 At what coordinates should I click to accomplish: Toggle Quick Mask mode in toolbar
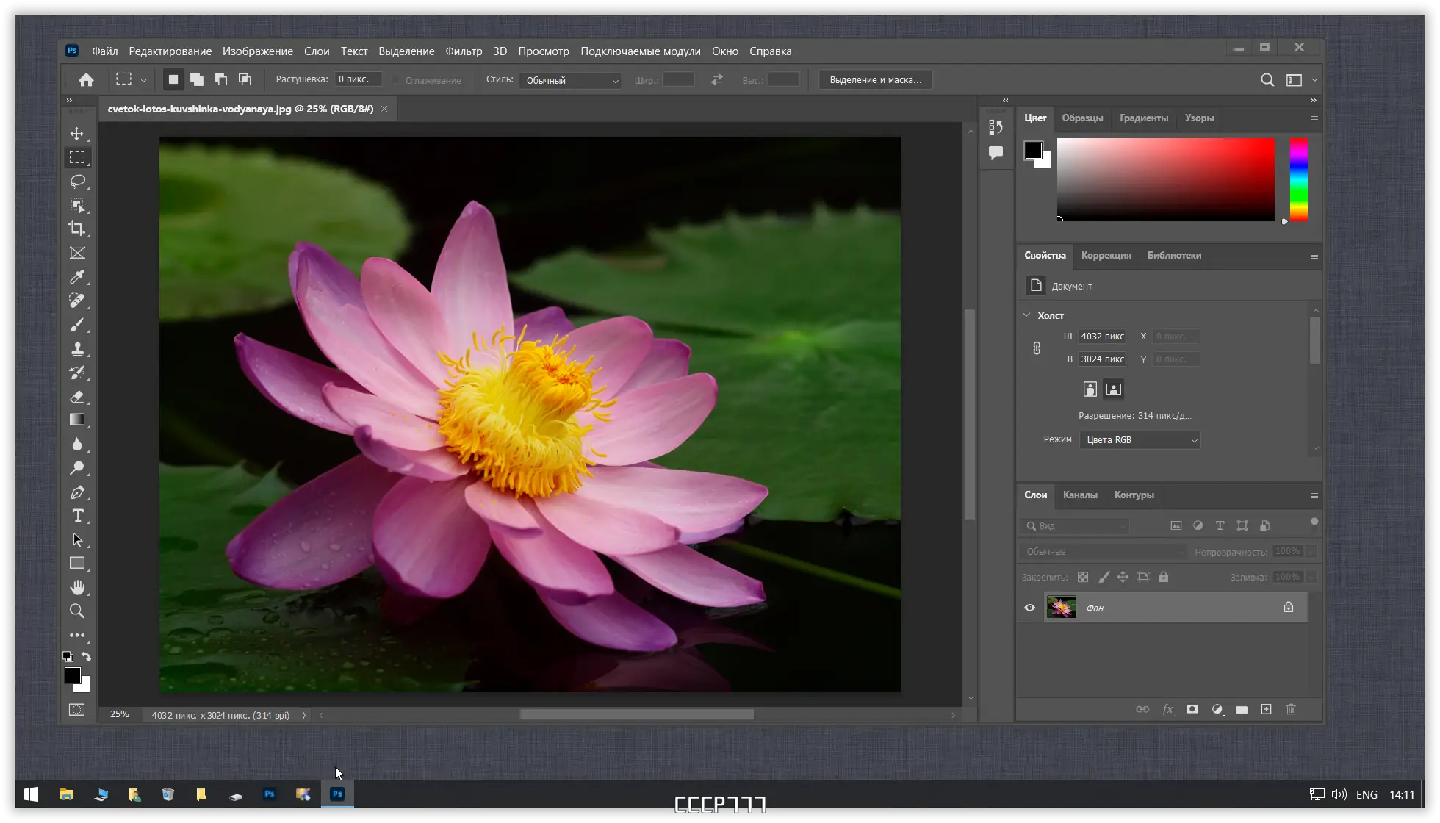[77, 710]
